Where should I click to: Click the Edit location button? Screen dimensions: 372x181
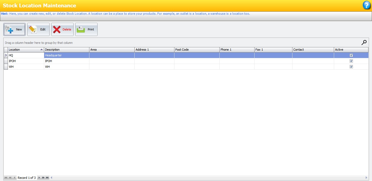[38, 29]
